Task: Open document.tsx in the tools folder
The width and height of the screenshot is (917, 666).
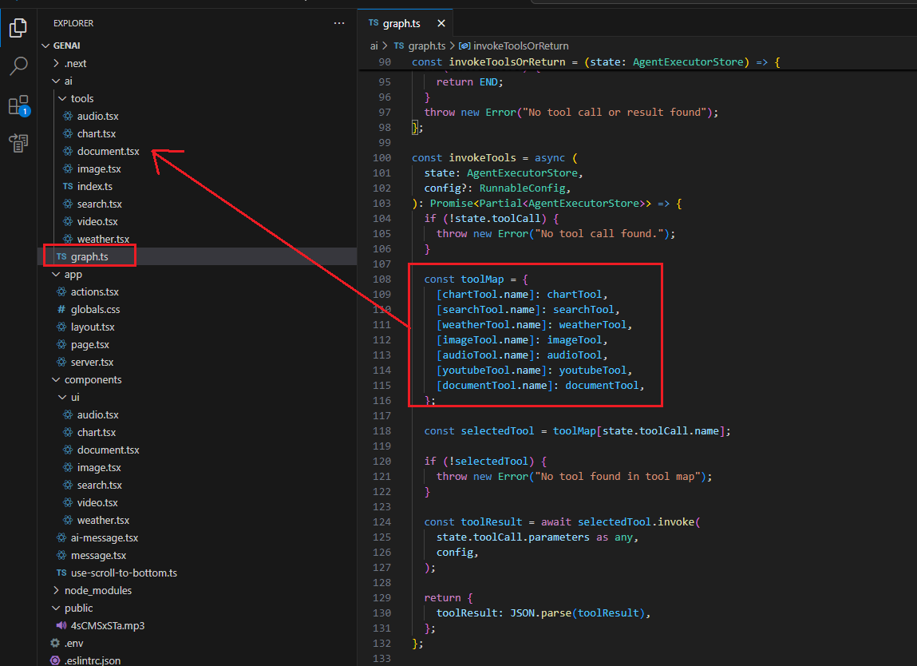Action: [109, 151]
